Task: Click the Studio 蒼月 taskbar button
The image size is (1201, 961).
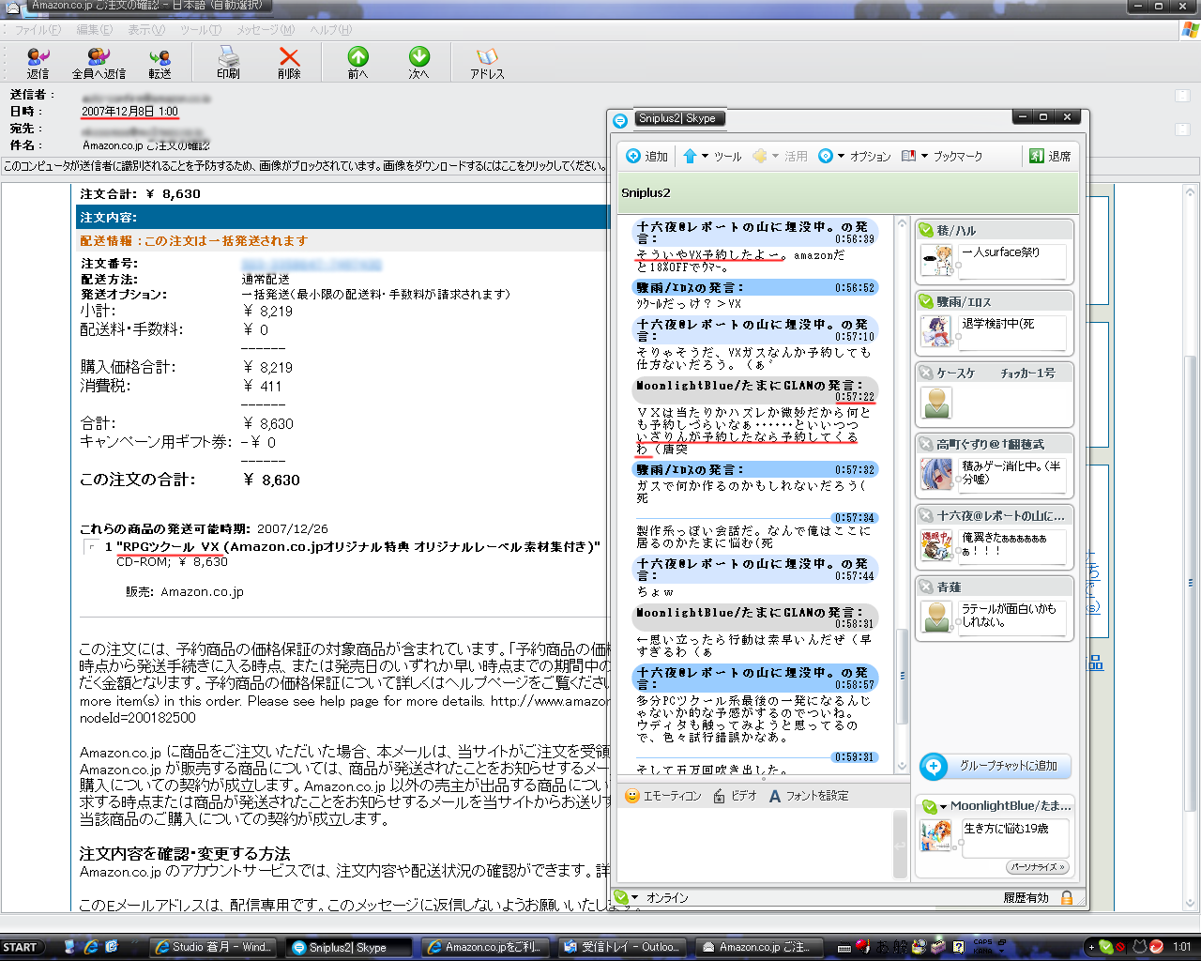Action: pyautogui.click(x=212, y=947)
